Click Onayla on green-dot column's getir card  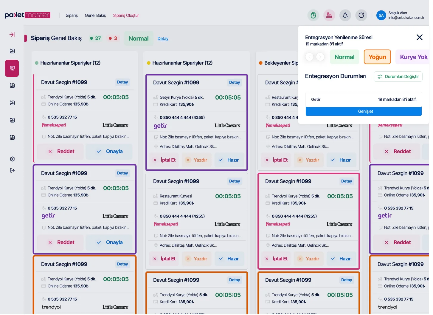click(x=109, y=243)
